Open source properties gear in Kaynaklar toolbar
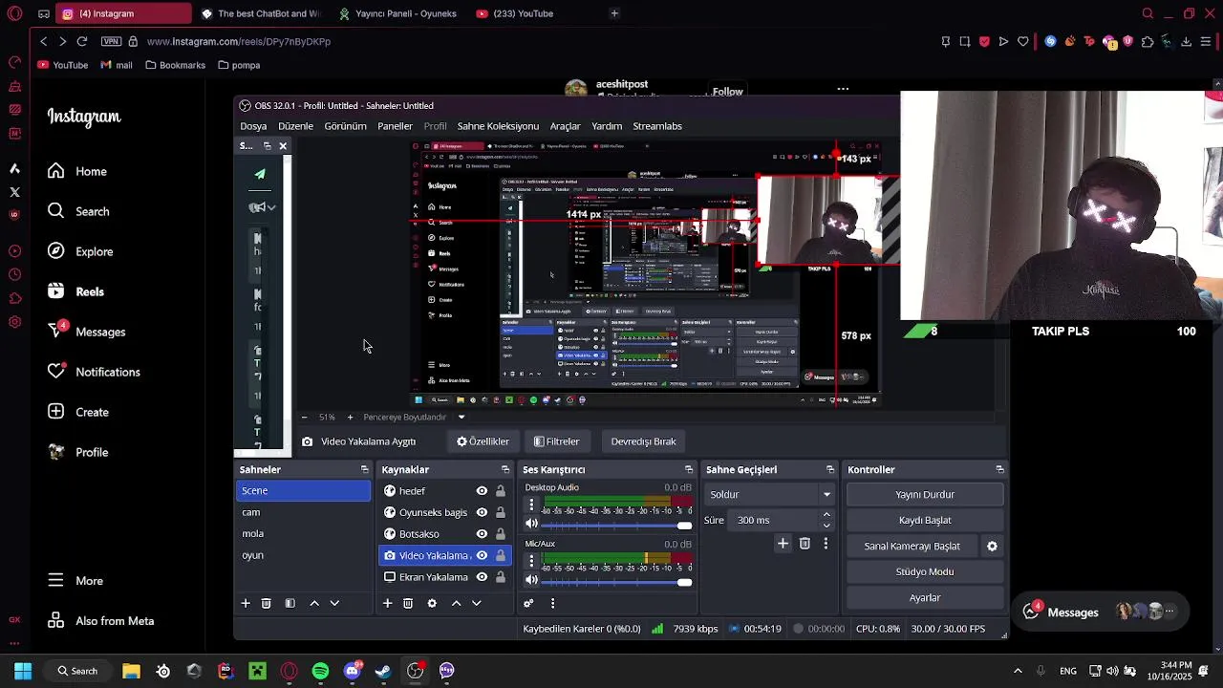The height and width of the screenshot is (688, 1223). tap(432, 603)
